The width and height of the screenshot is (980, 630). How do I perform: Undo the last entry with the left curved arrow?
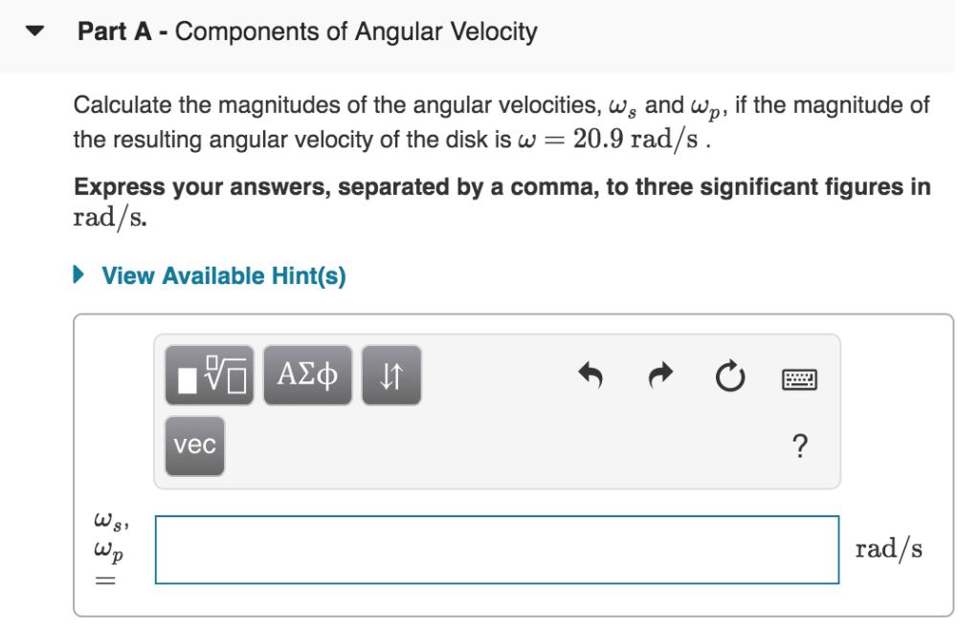coord(590,376)
